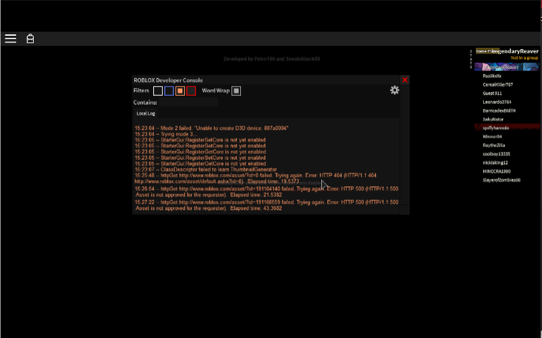This screenshot has height=338, width=542.
Task: Focus the Contains filter text field
Action: [x=188, y=103]
